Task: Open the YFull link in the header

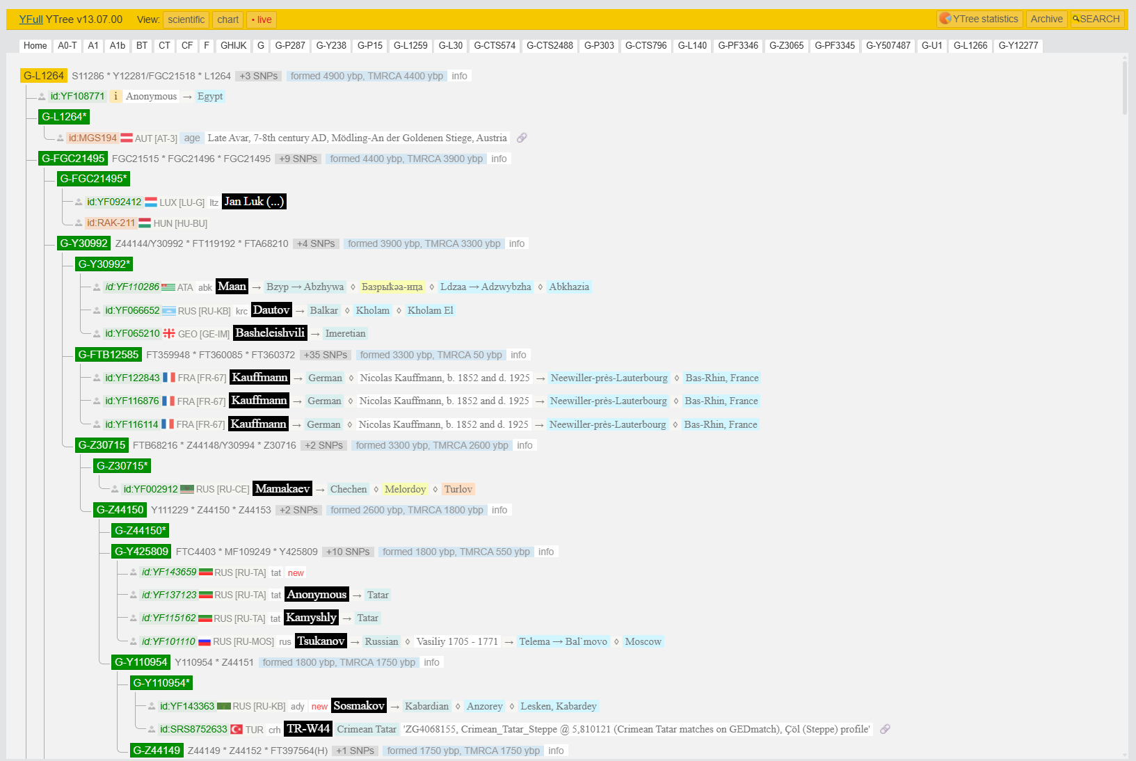Action: 31,19
